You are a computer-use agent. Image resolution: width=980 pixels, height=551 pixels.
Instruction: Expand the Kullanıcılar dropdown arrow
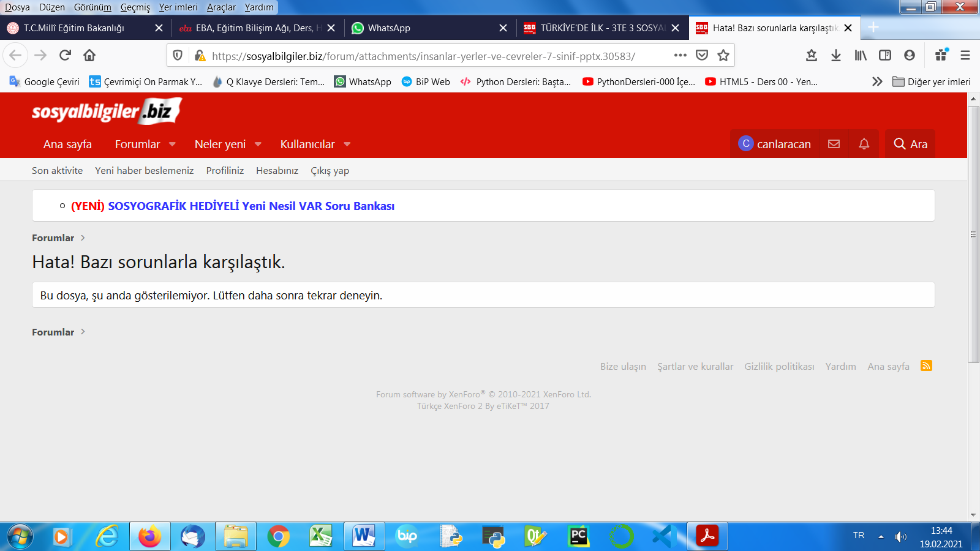coord(347,144)
